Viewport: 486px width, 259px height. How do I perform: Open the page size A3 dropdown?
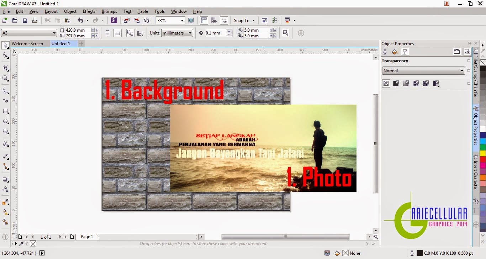coord(29,33)
